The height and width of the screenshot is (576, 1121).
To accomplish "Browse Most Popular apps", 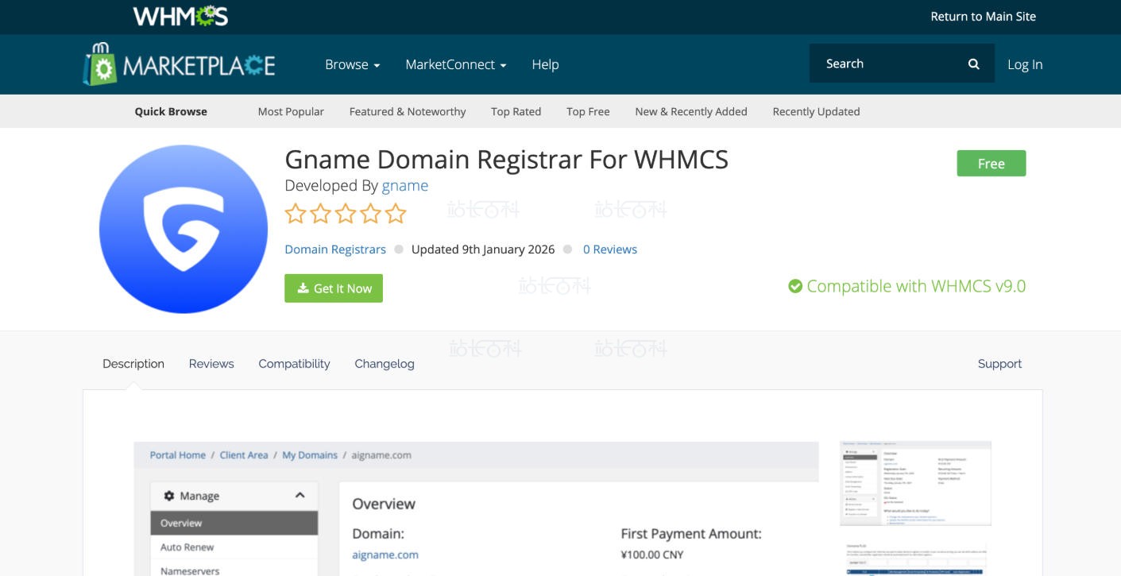I will 291,111.
